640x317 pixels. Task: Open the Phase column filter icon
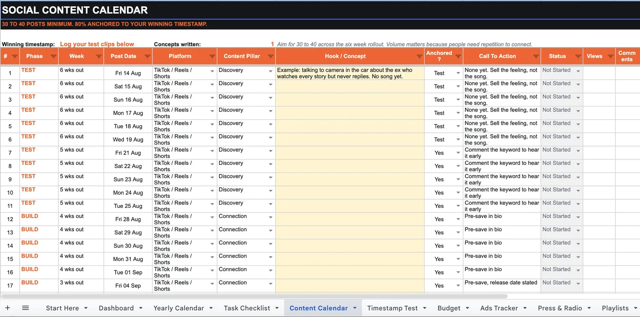[53, 57]
